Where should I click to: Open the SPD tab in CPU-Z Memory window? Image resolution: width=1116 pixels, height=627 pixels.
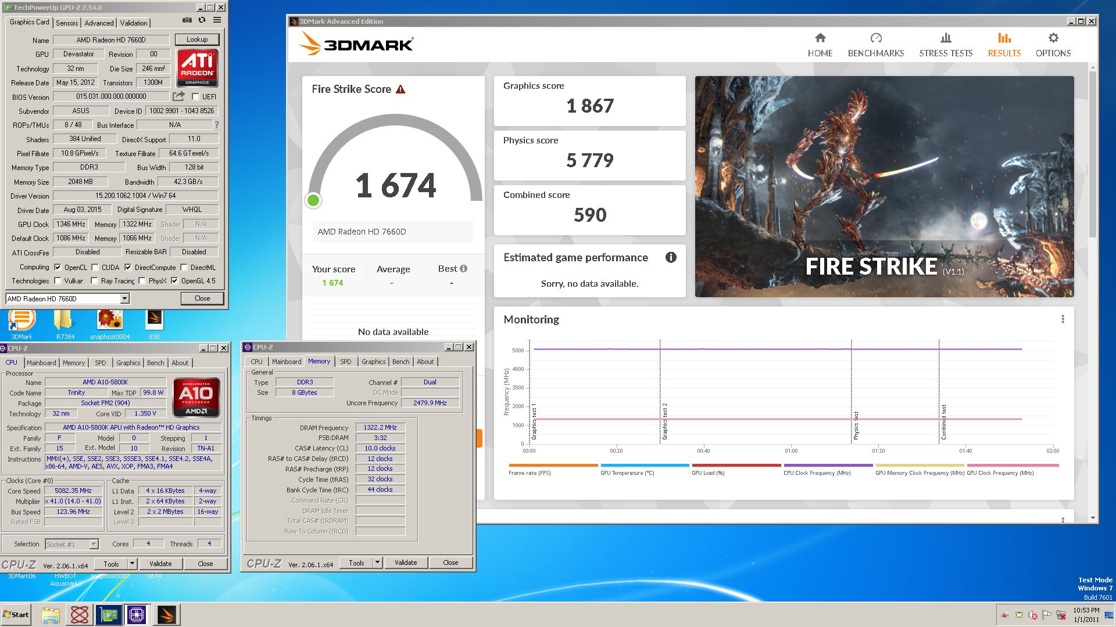[346, 362]
